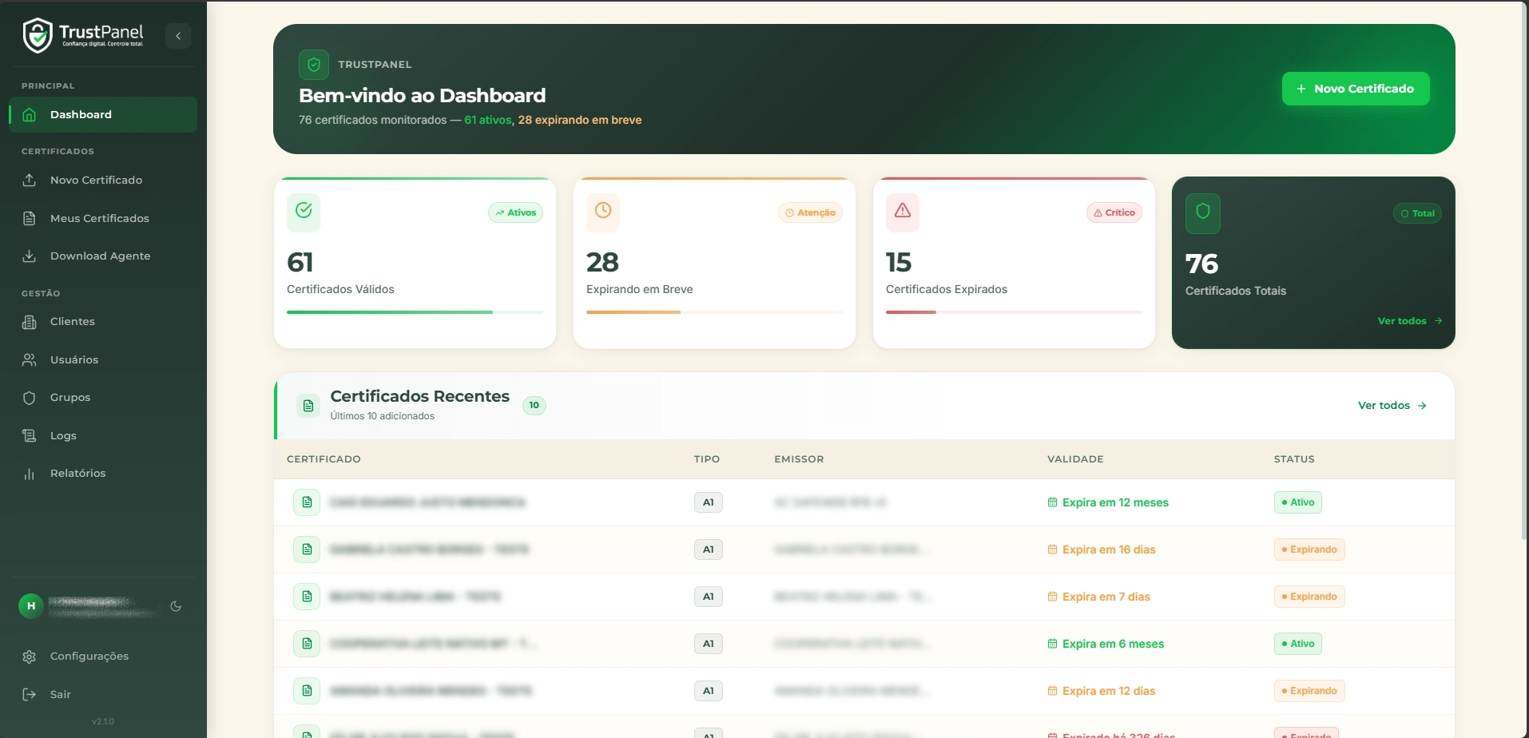Click the green 10 count badge
Image resolution: width=1529 pixels, height=738 pixels.
534,405
